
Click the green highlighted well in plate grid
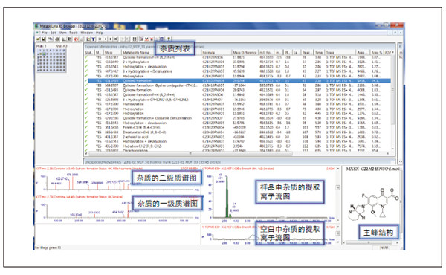[44, 54]
